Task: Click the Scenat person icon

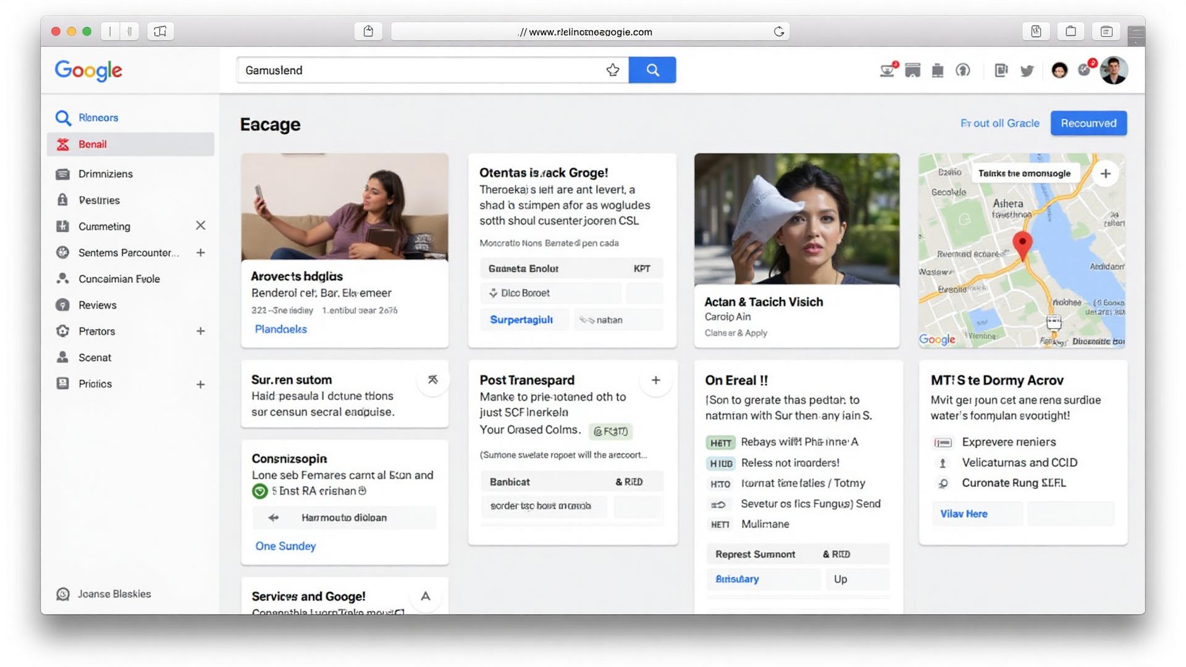Action: tap(62, 357)
